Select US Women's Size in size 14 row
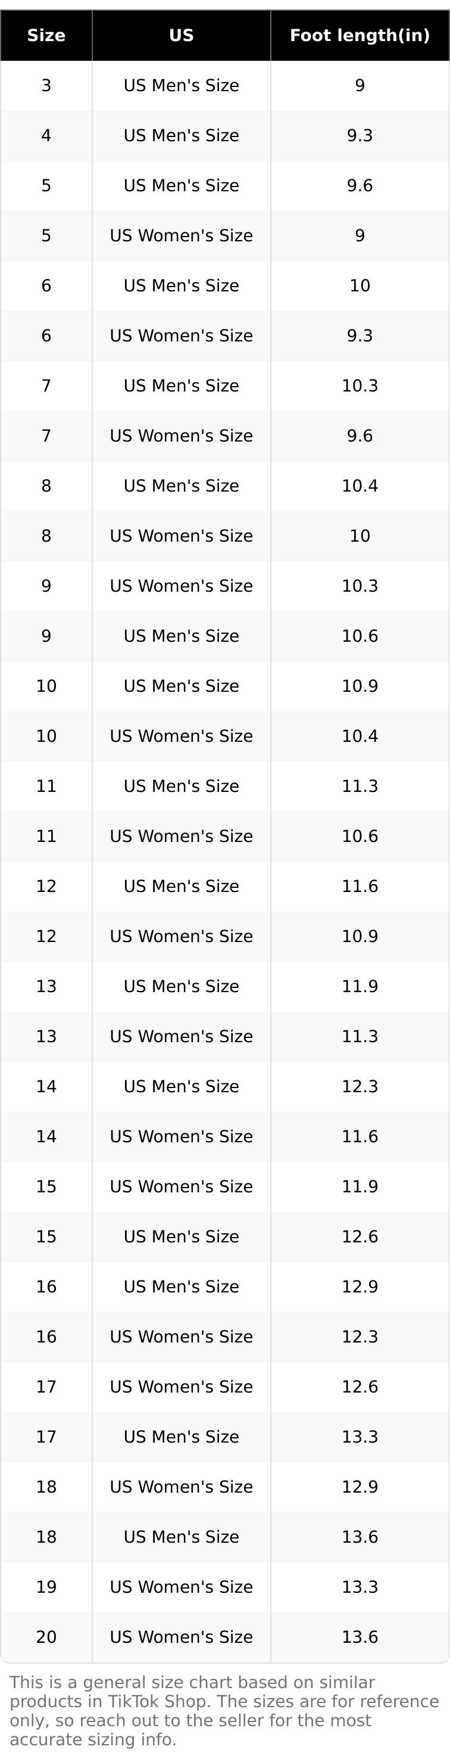Screen dimensions: 450x1759 click(x=182, y=1136)
